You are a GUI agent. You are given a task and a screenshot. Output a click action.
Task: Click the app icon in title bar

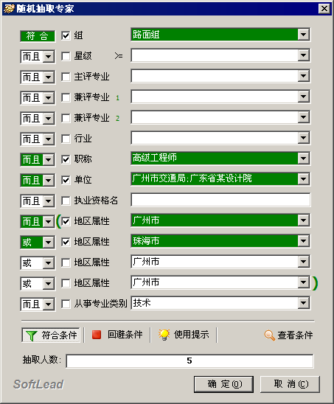point(9,9)
